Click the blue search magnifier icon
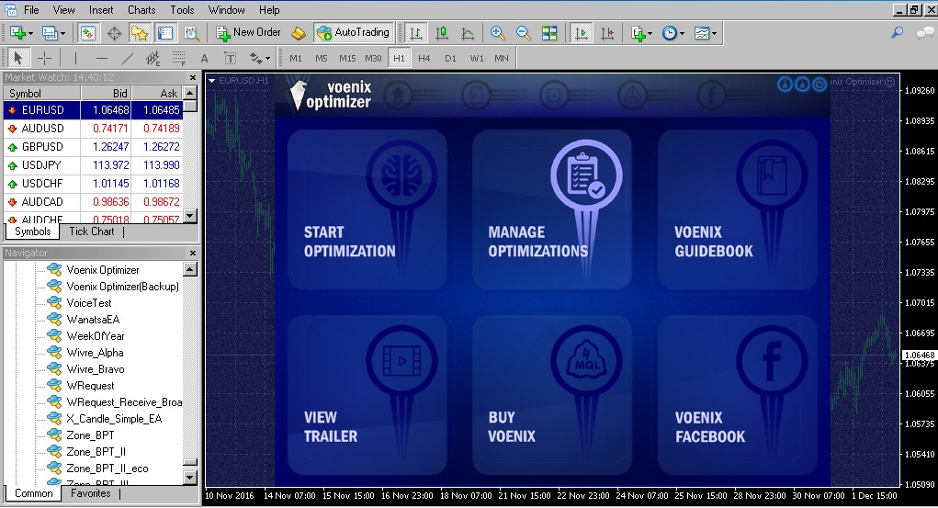This screenshot has height=508, width=938. point(897,33)
